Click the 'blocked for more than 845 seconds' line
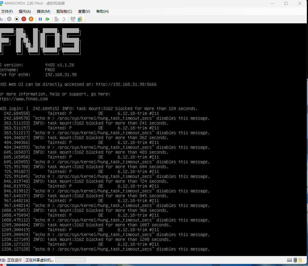Screen dimensions: 308x266 [86, 196]
